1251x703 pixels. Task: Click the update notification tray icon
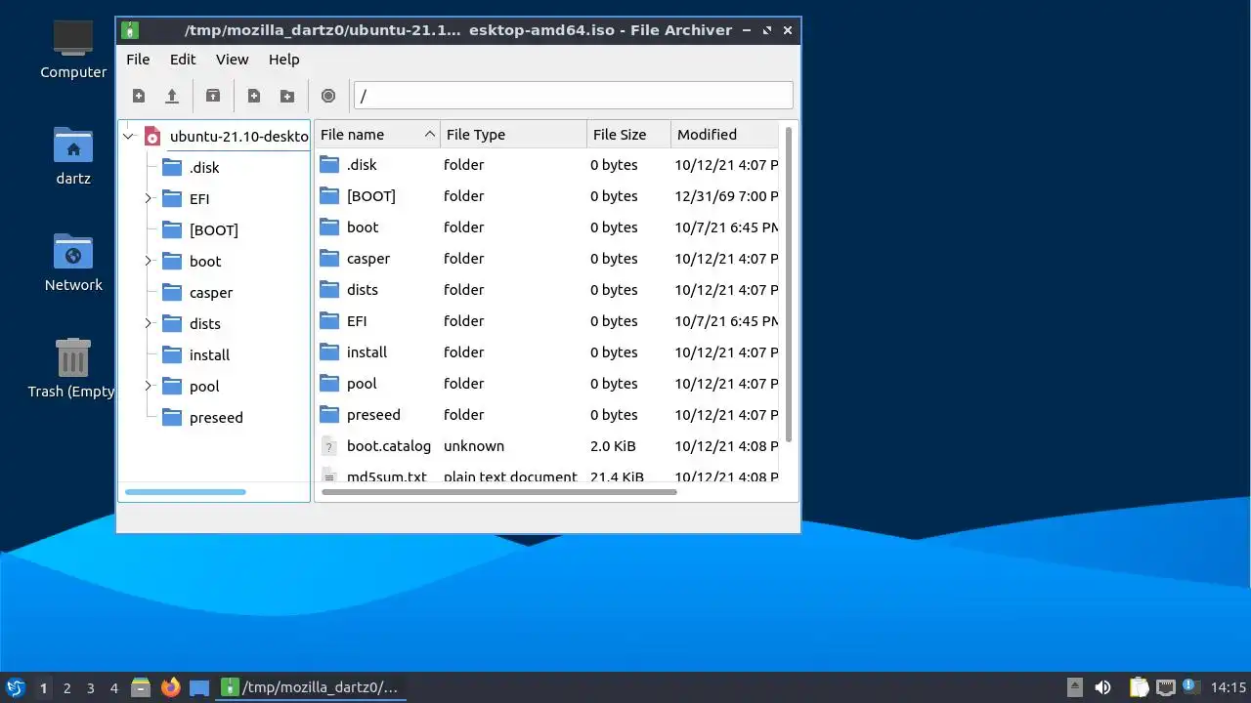click(1189, 686)
